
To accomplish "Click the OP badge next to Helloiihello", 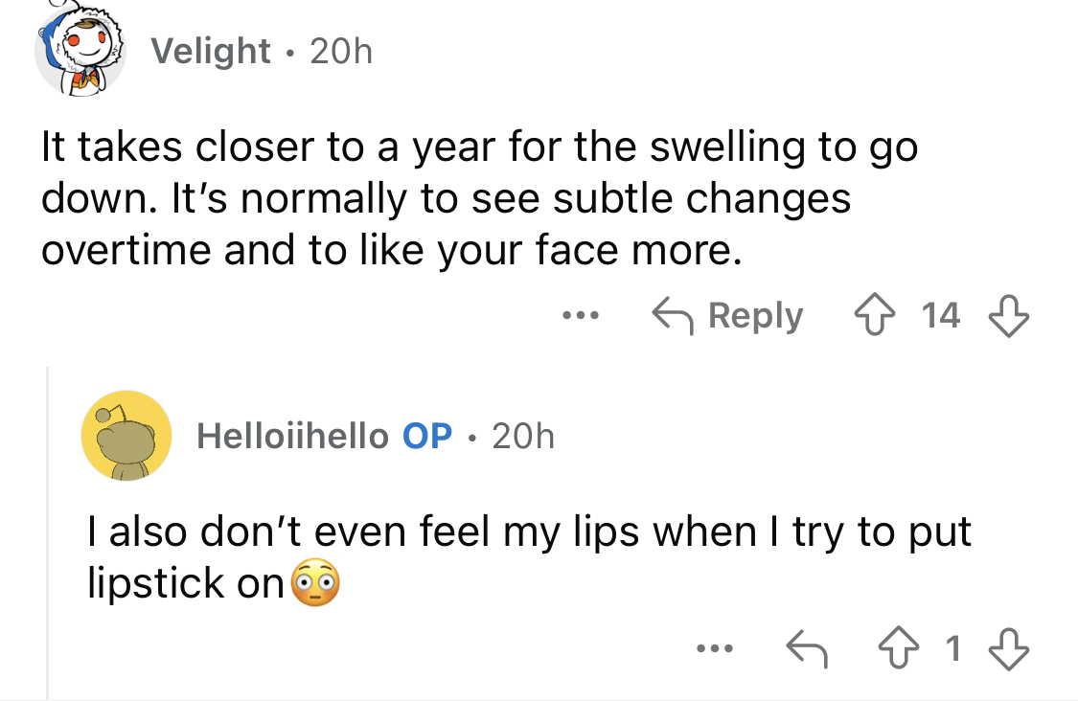I will coord(427,436).
